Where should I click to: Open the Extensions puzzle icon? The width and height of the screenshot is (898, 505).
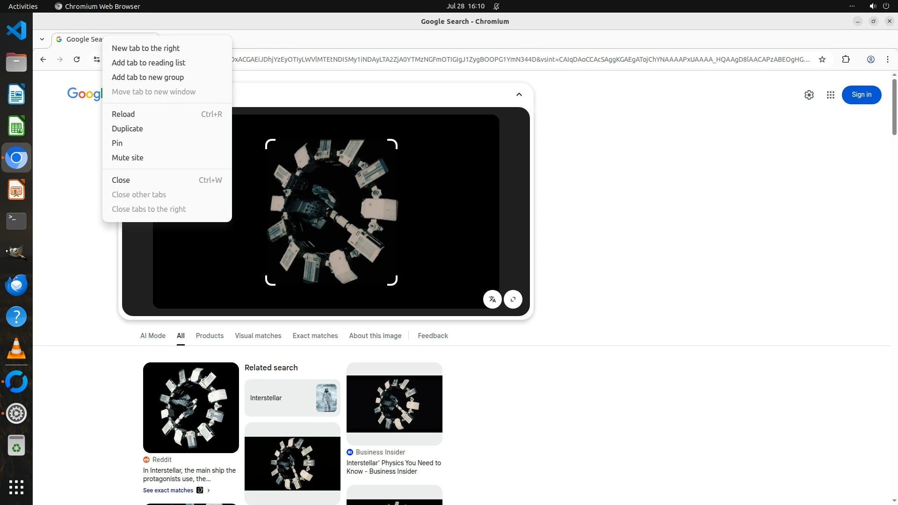coord(846,59)
